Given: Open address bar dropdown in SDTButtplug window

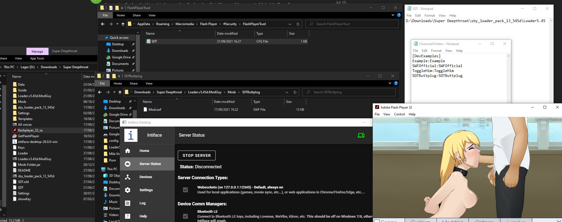Looking at the screenshot, I should pyautogui.click(x=287, y=92).
